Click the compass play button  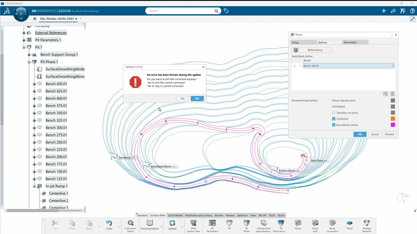point(21,14)
